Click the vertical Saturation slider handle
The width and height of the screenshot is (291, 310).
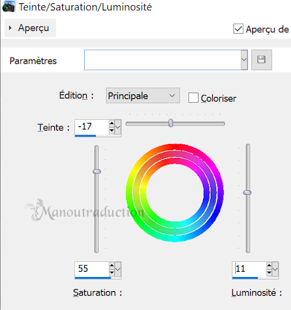(96, 172)
